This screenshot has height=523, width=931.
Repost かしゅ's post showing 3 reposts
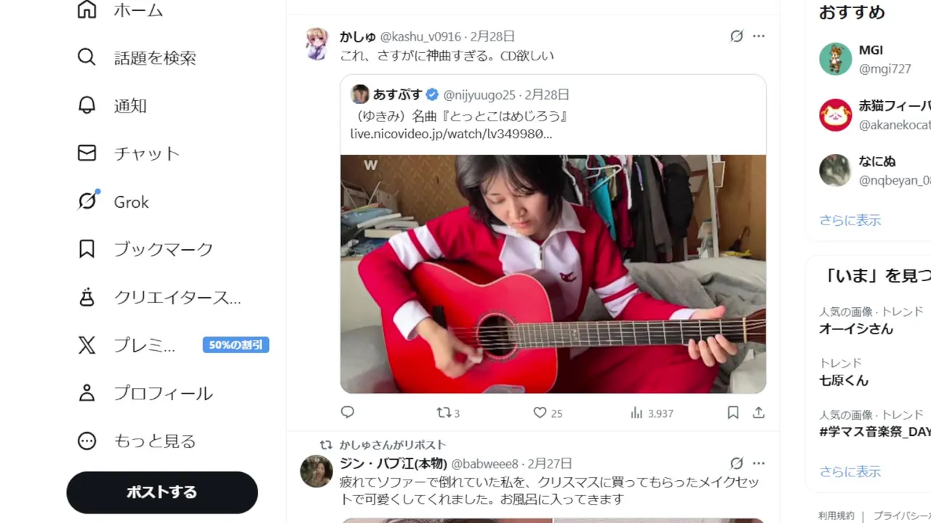[447, 413]
